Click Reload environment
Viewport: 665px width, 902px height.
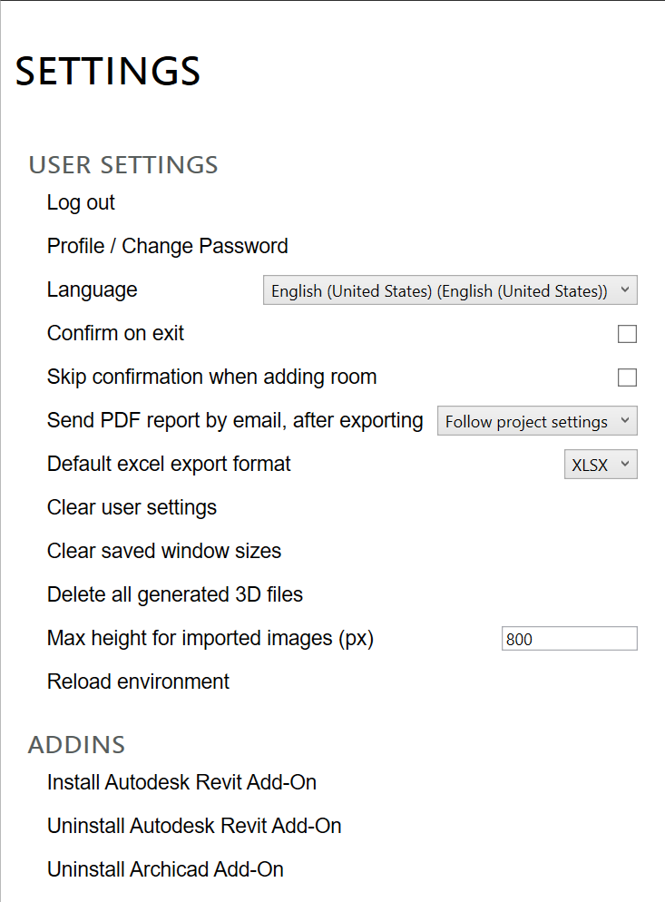click(138, 681)
